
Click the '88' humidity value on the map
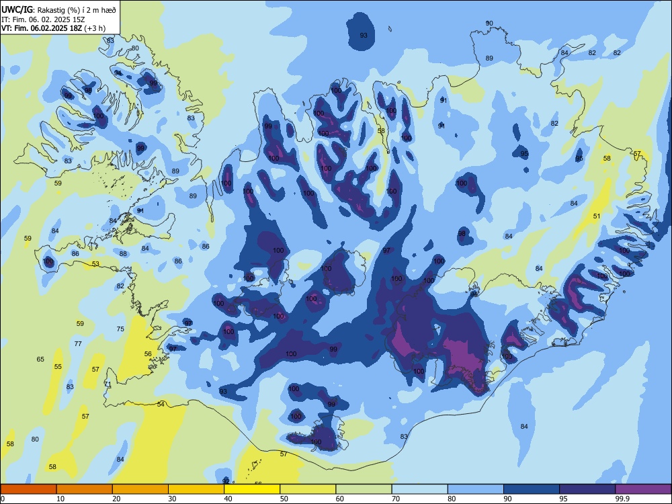124,254
